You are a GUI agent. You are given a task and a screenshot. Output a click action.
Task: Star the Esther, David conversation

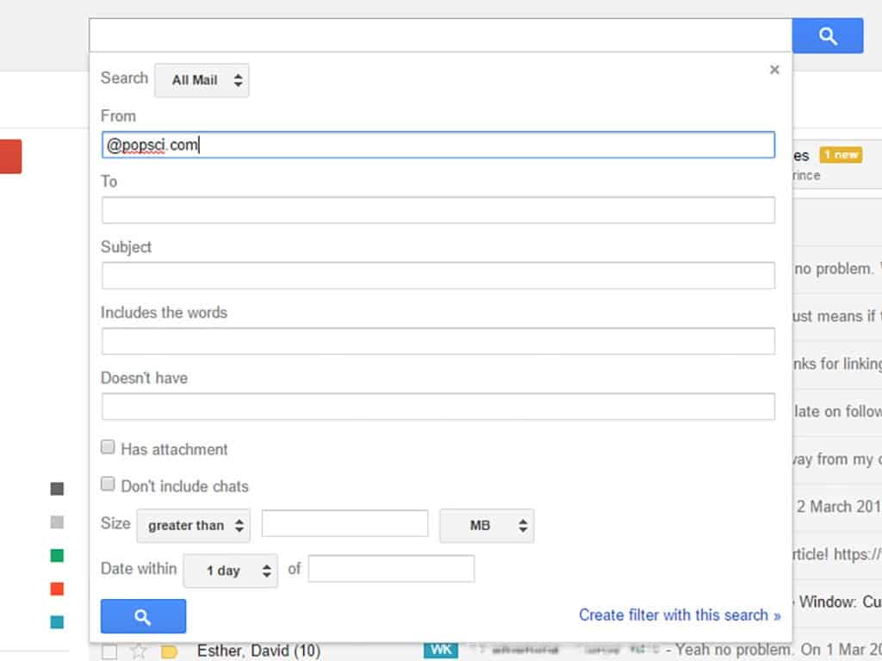click(138, 651)
